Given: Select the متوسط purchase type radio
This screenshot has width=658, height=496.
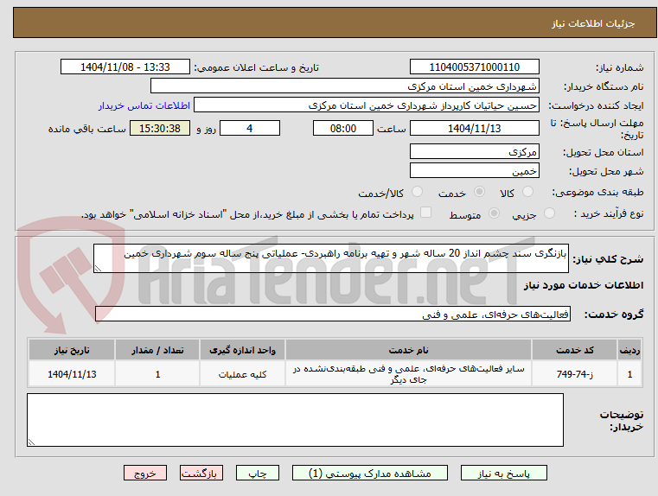Looking at the screenshot, I should click(x=495, y=213).
